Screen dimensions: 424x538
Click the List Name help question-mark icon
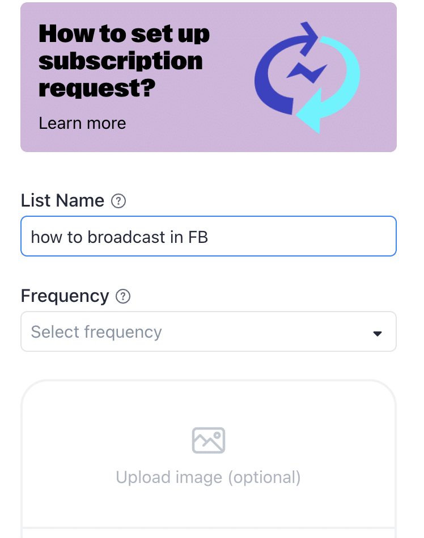[118, 201]
